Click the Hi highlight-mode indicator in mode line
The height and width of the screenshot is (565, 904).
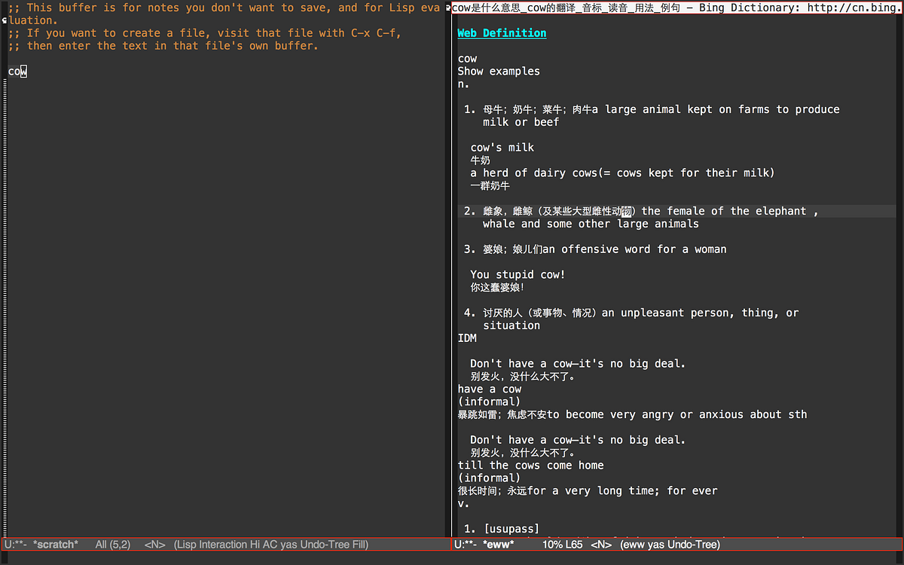(257, 544)
